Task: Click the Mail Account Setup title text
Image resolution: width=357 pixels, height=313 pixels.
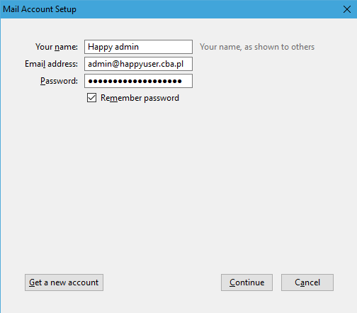Action: click(x=40, y=9)
